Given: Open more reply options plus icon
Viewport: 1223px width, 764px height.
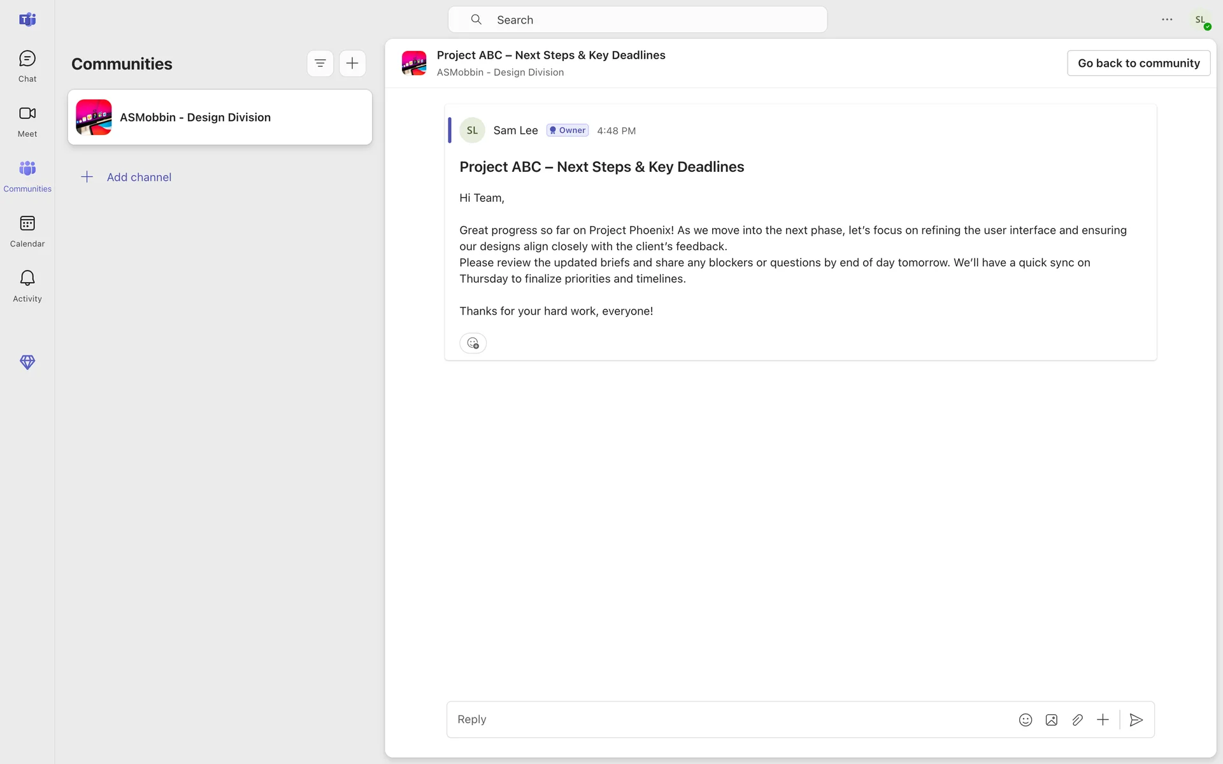Looking at the screenshot, I should click(x=1103, y=720).
